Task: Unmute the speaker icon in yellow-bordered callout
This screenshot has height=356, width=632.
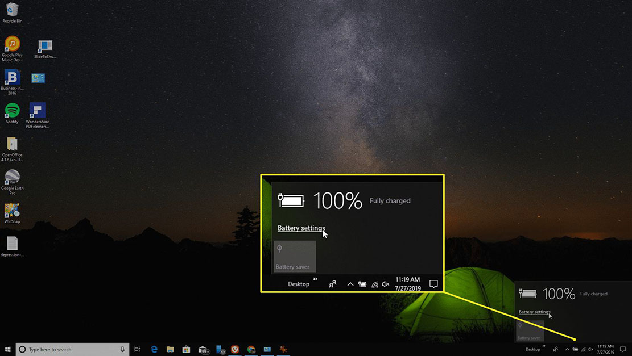Action: pyautogui.click(x=386, y=284)
